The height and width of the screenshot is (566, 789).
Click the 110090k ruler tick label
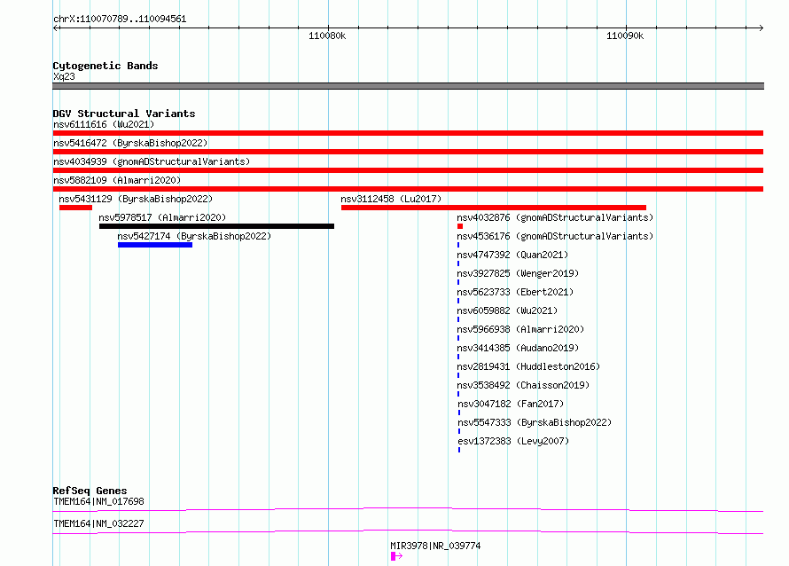pyautogui.click(x=625, y=35)
